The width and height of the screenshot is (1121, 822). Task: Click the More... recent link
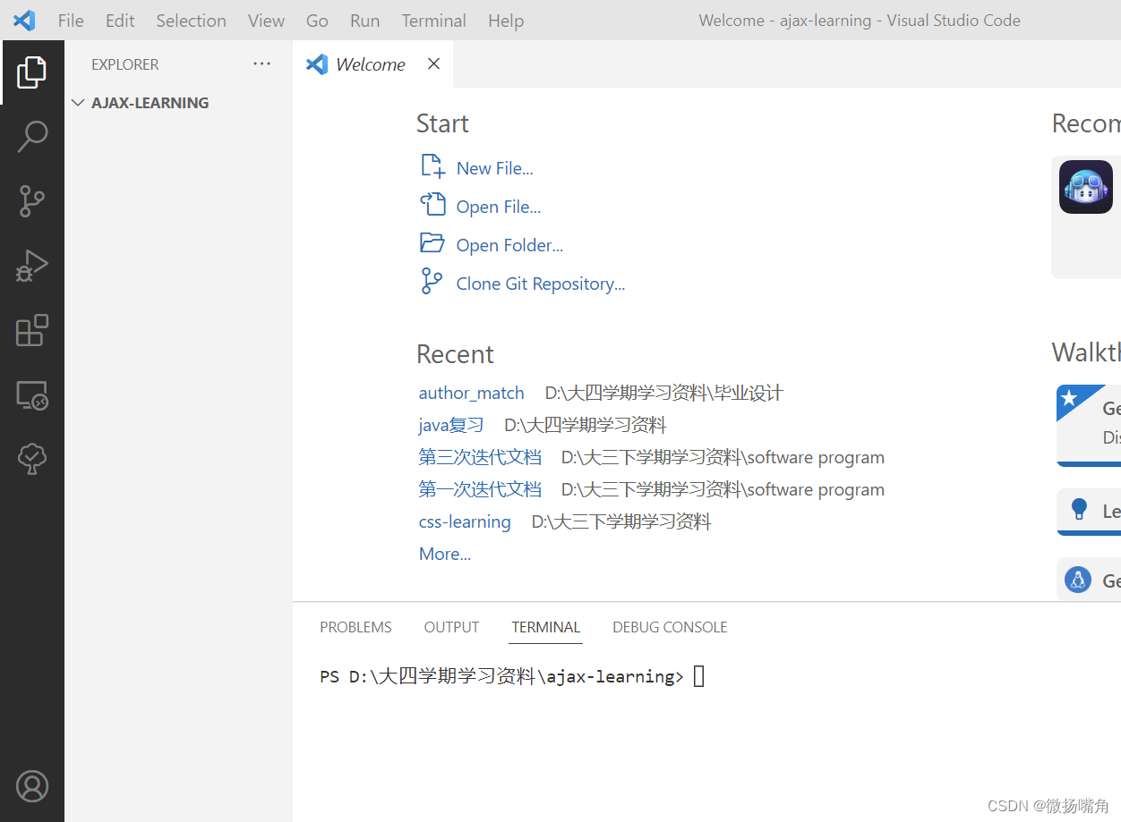[x=445, y=554]
